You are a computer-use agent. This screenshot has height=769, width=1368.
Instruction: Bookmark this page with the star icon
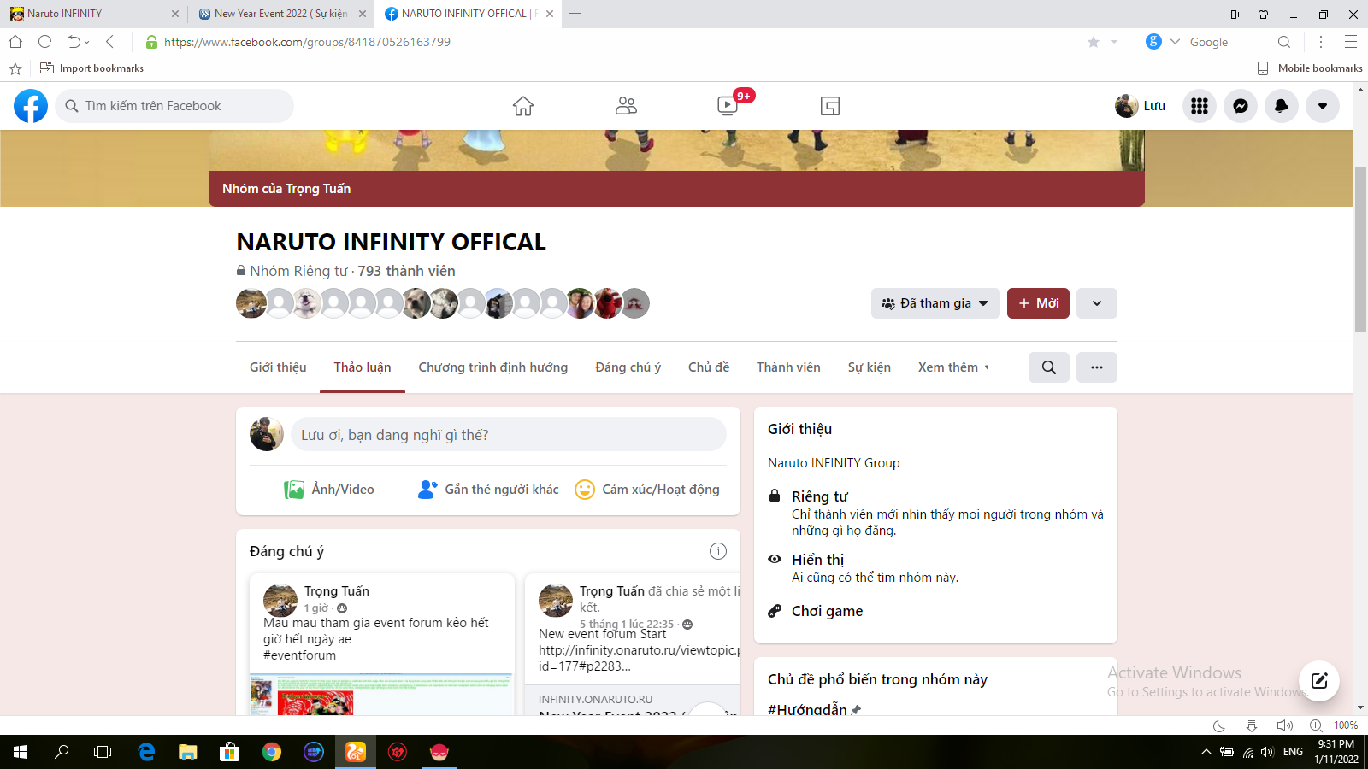(1094, 42)
